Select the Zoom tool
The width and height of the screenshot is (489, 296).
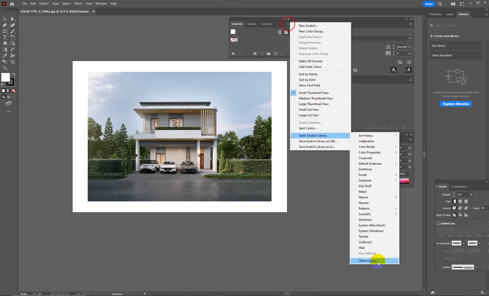coord(5,68)
